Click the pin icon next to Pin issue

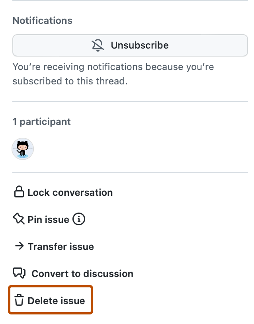pyautogui.click(x=18, y=219)
